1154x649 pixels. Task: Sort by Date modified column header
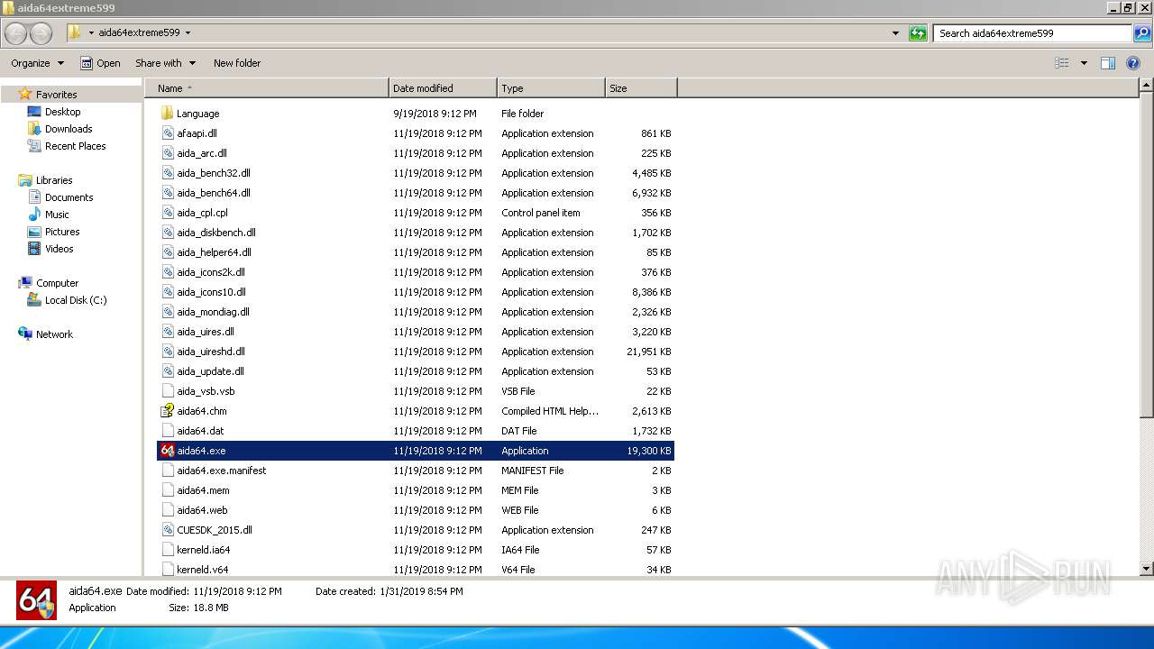click(443, 88)
